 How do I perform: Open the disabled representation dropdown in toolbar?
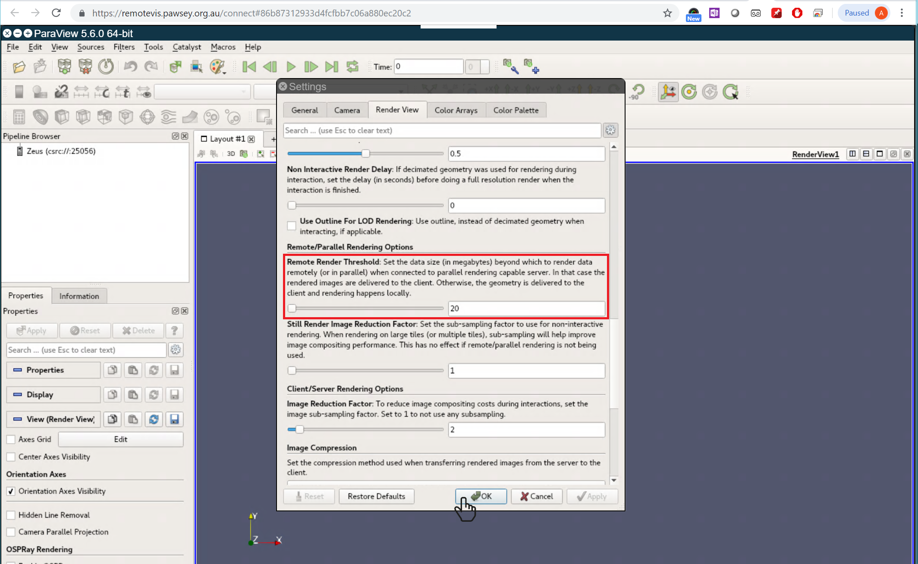[202, 92]
